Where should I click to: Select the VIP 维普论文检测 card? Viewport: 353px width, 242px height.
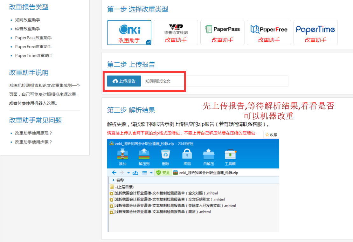[x=176, y=33]
